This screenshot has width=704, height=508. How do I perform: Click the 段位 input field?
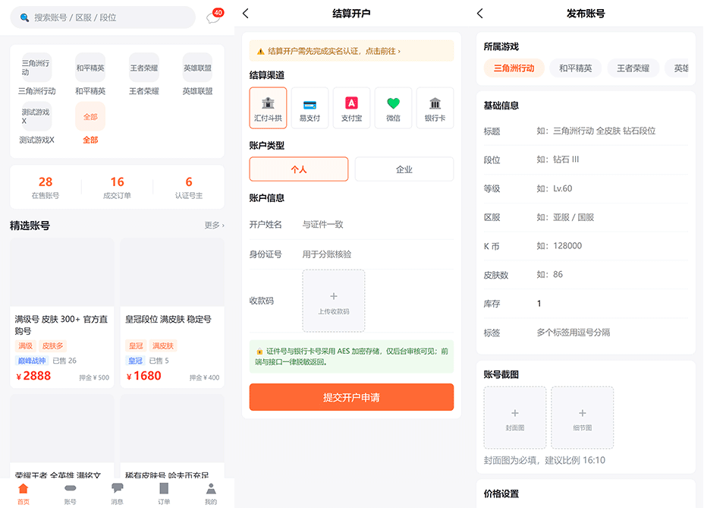click(612, 159)
